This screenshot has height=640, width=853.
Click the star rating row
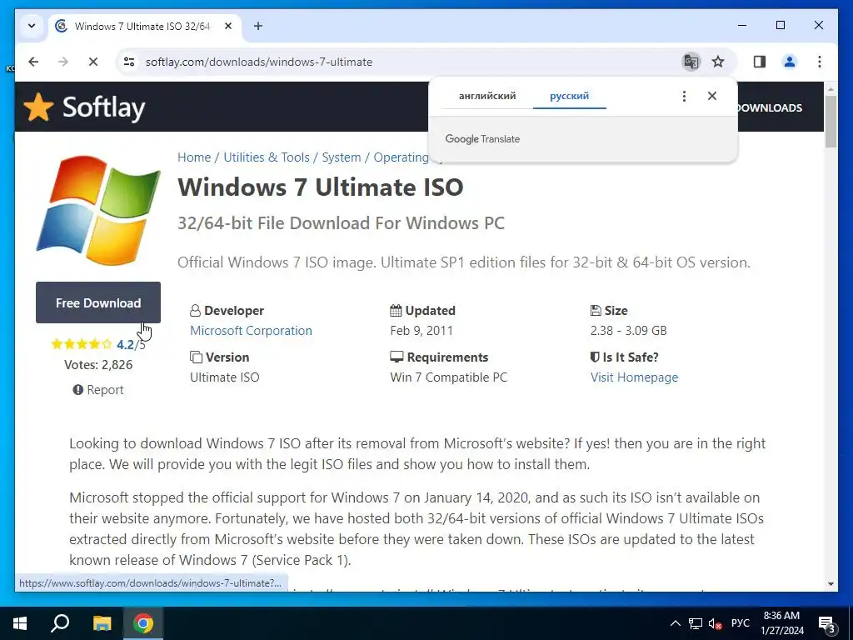tap(81, 344)
